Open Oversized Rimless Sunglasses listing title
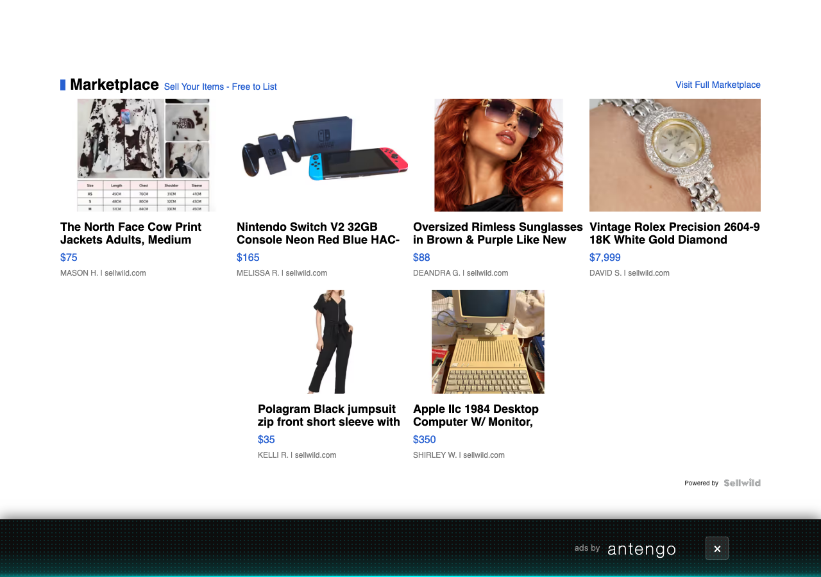 click(498, 233)
